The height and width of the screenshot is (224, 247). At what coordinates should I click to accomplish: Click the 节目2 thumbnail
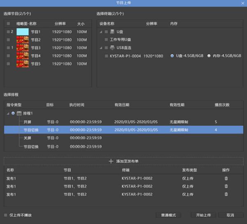point(23,40)
